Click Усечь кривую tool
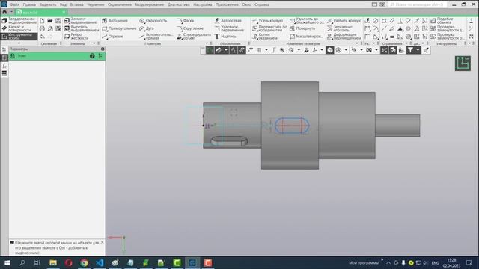This screenshot has width=479, height=269. click(x=268, y=21)
